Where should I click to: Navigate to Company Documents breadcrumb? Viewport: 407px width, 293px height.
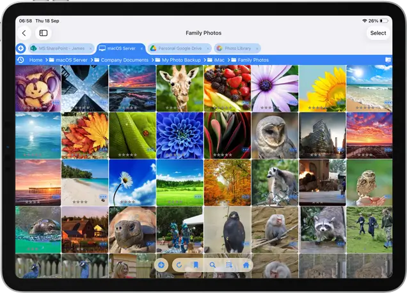pos(124,60)
